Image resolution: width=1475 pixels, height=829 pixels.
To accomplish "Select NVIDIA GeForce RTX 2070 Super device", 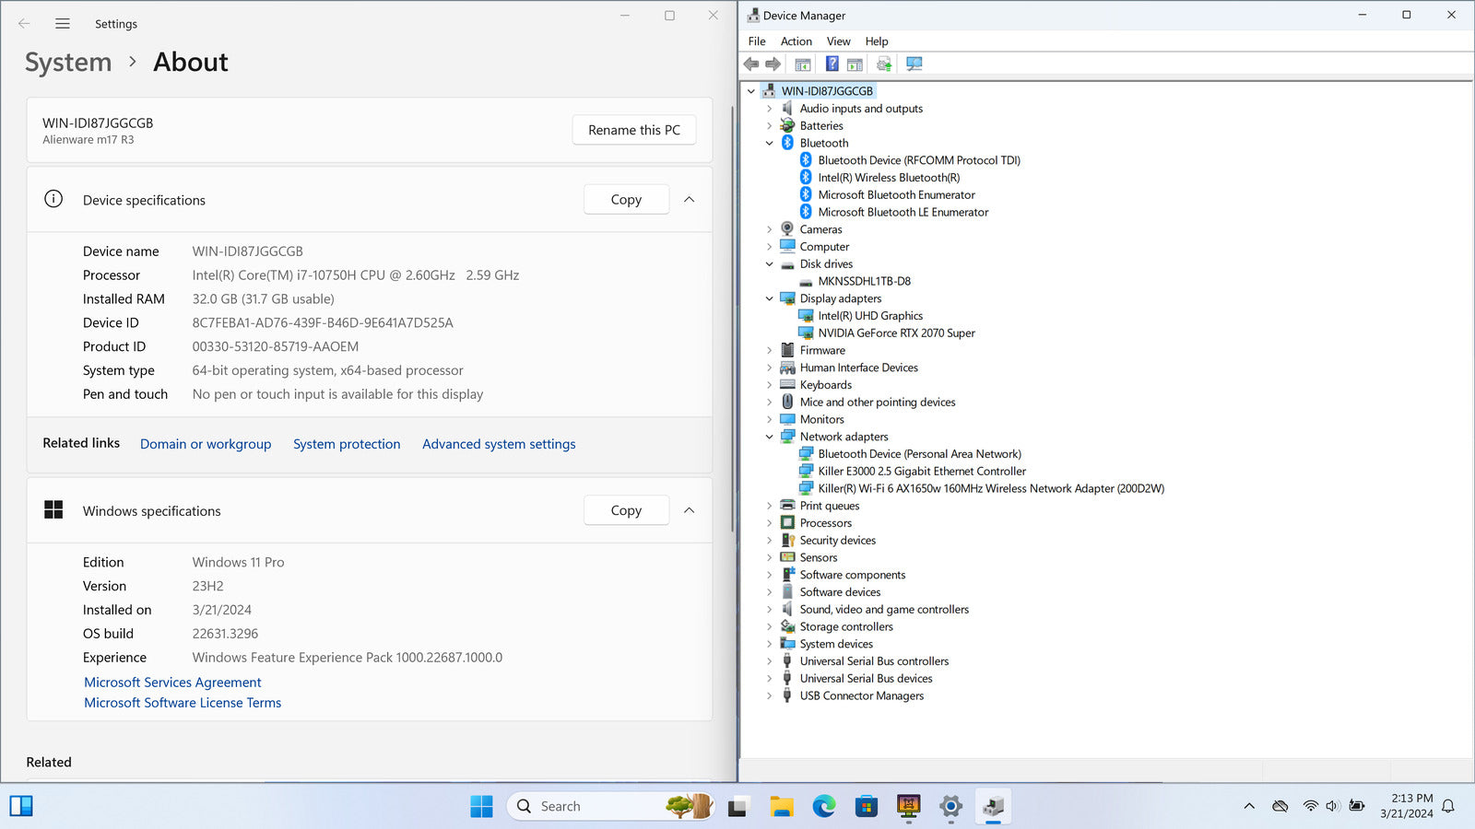I will point(896,333).
